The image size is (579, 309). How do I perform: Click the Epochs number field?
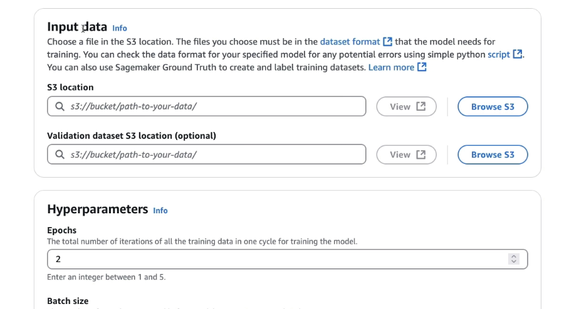[287, 259]
